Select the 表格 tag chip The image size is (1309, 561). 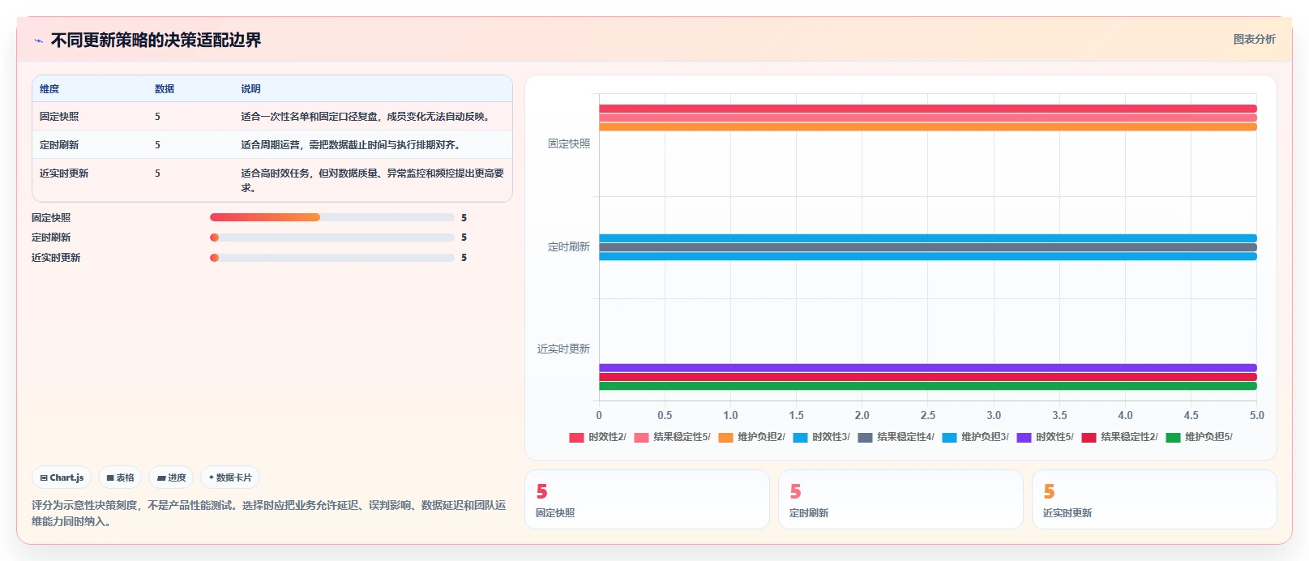pos(120,477)
